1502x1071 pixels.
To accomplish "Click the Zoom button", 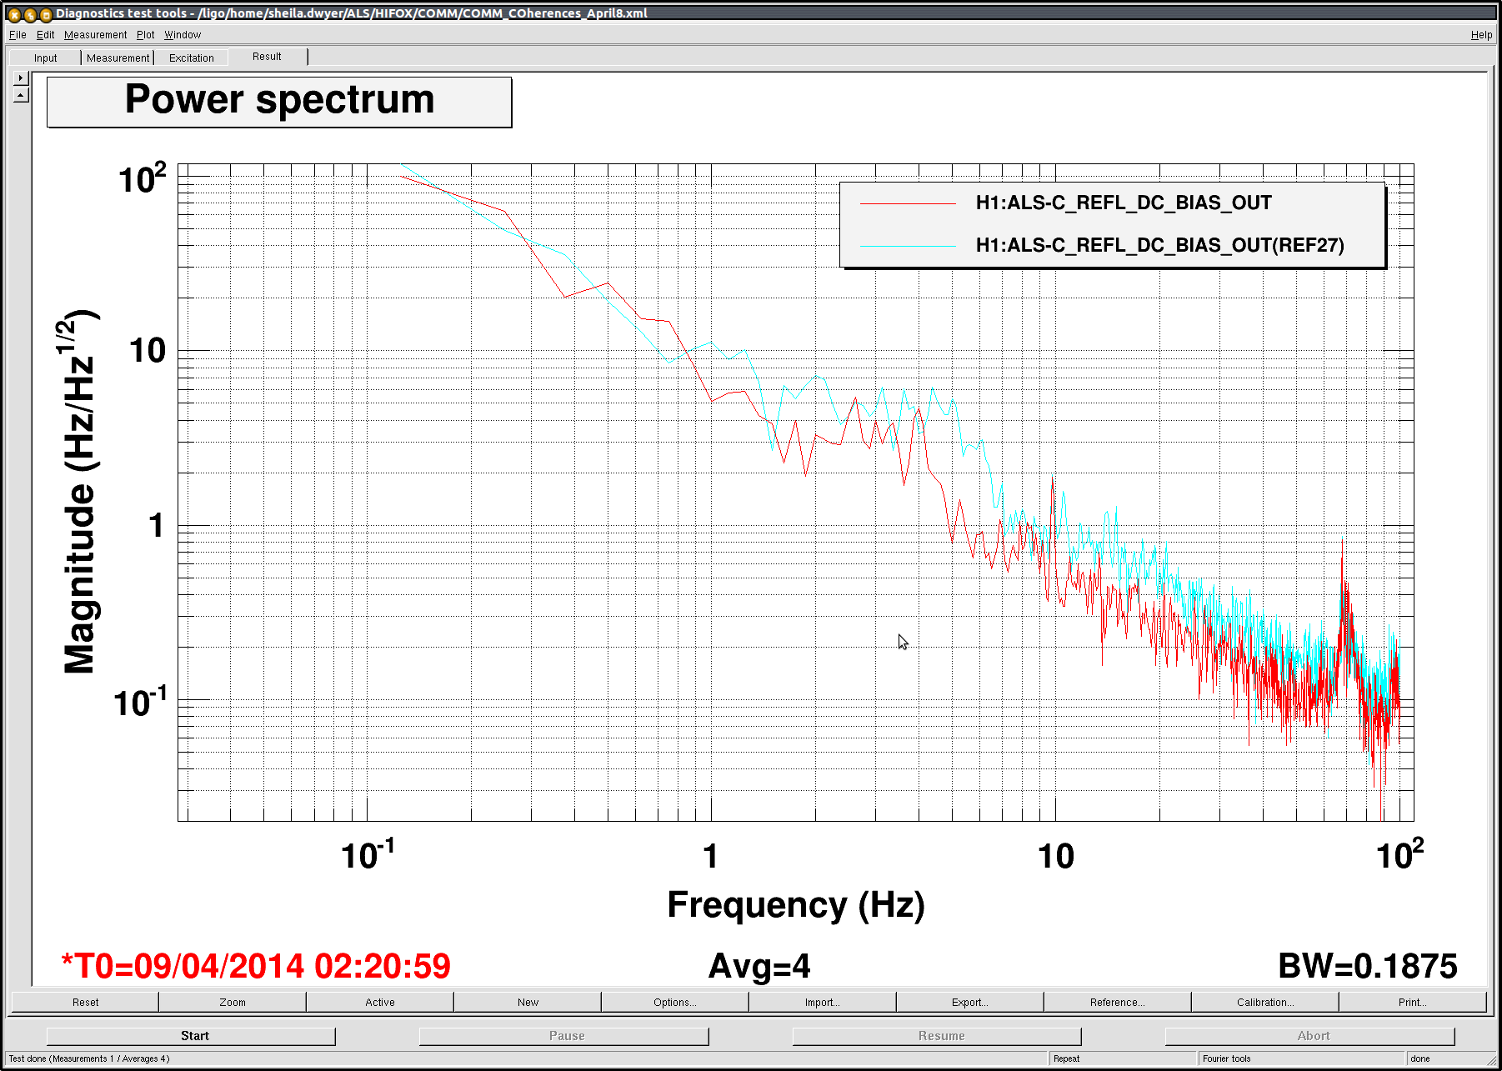I will [x=233, y=1002].
